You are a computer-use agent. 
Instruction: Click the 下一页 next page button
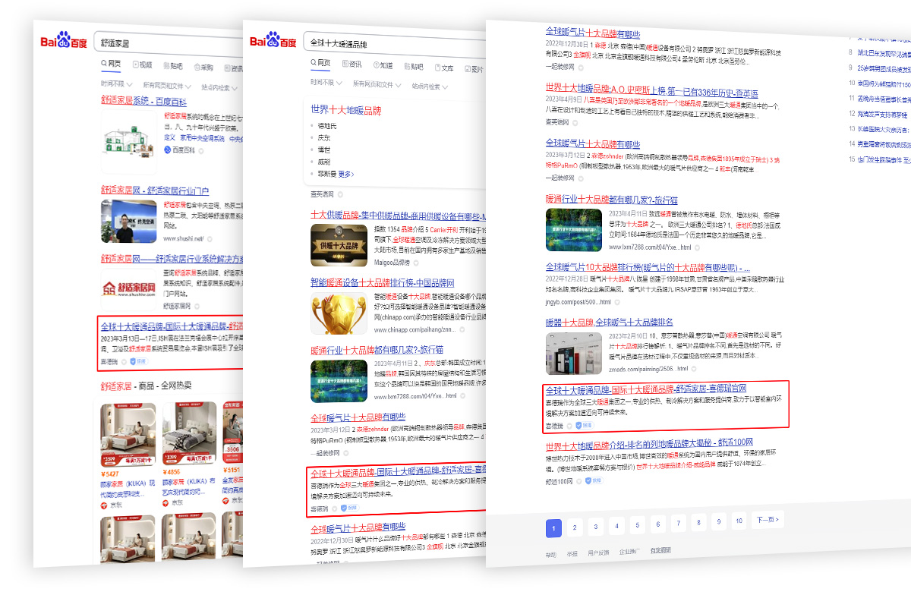766,519
